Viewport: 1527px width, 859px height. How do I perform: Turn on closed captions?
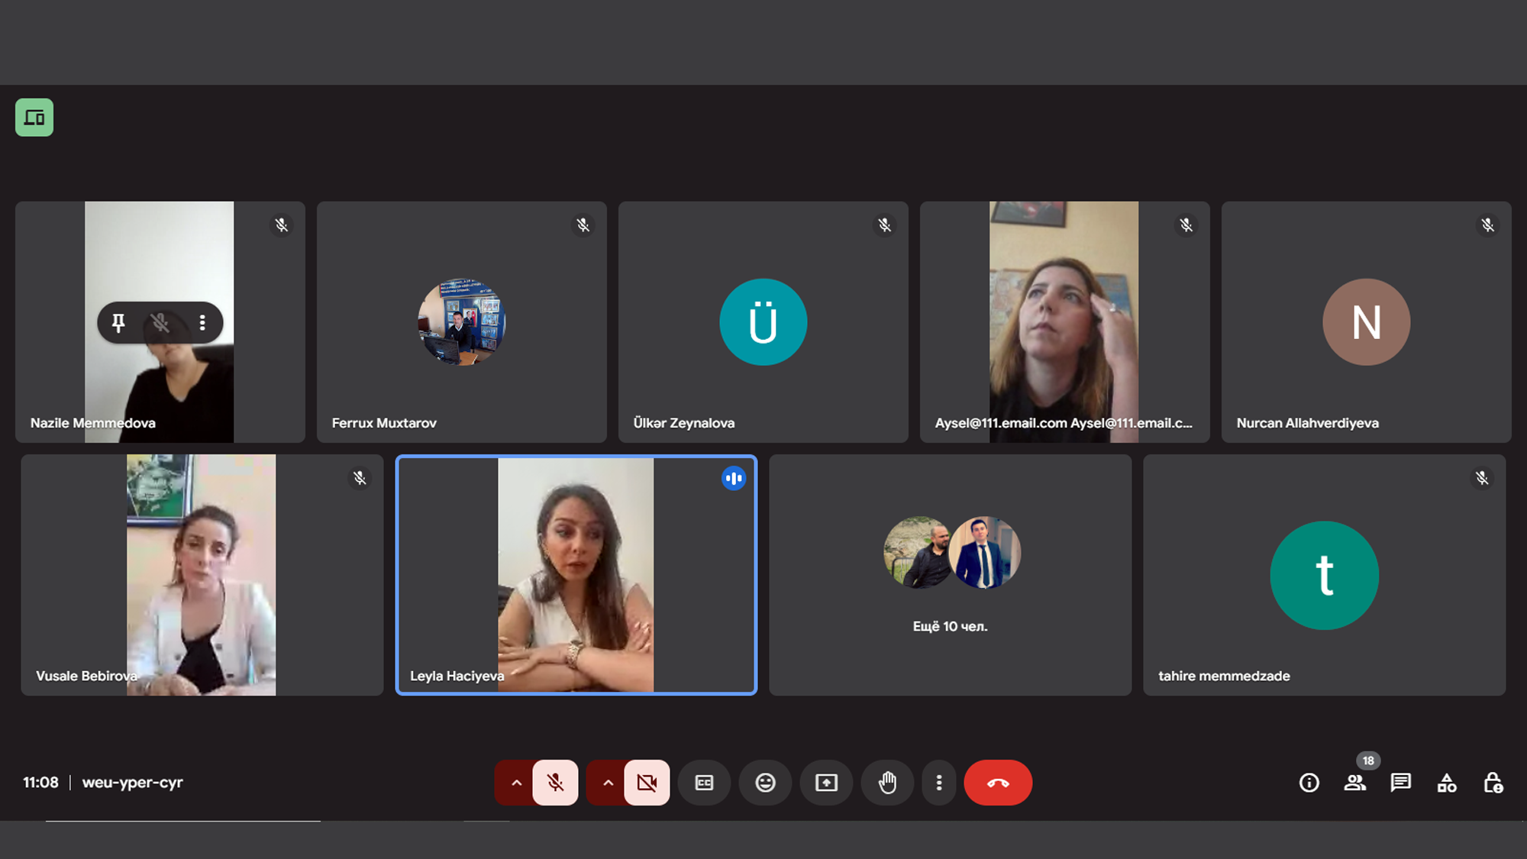704,783
